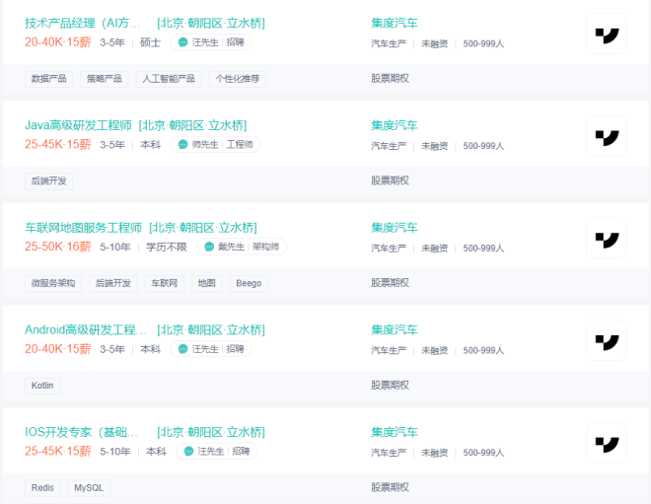Click 500-999人 company size in 技术产品经理 row

coord(483,43)
